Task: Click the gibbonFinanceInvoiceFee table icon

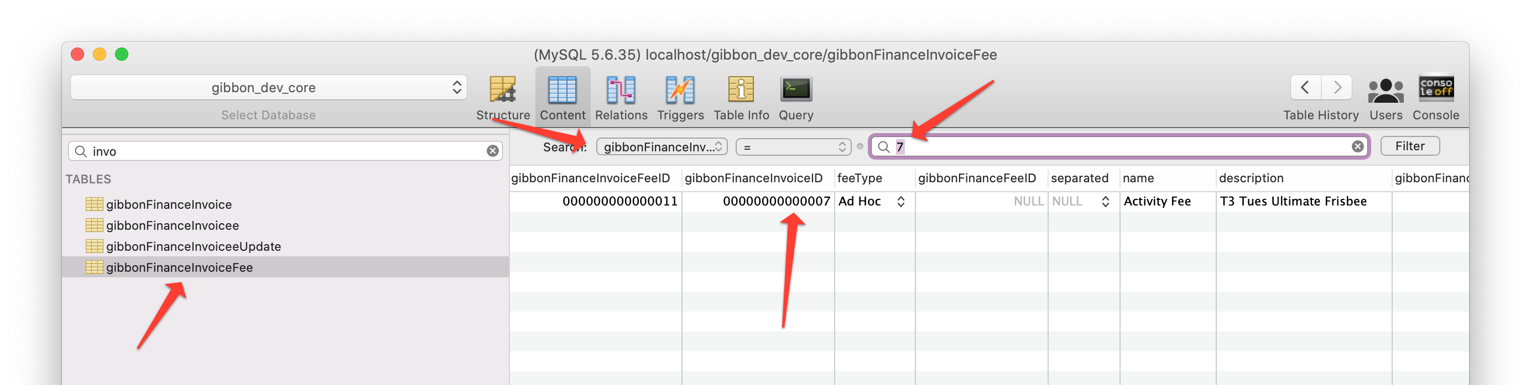Action: pos(94,267)
